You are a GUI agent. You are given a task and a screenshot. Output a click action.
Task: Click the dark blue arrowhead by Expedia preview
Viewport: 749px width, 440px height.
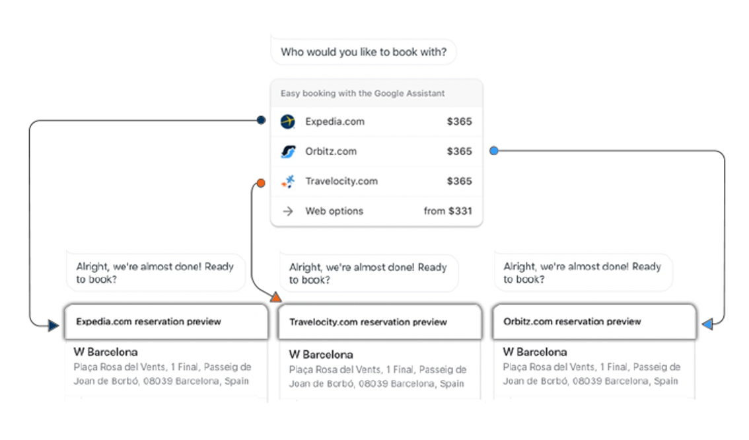(53, 325)
